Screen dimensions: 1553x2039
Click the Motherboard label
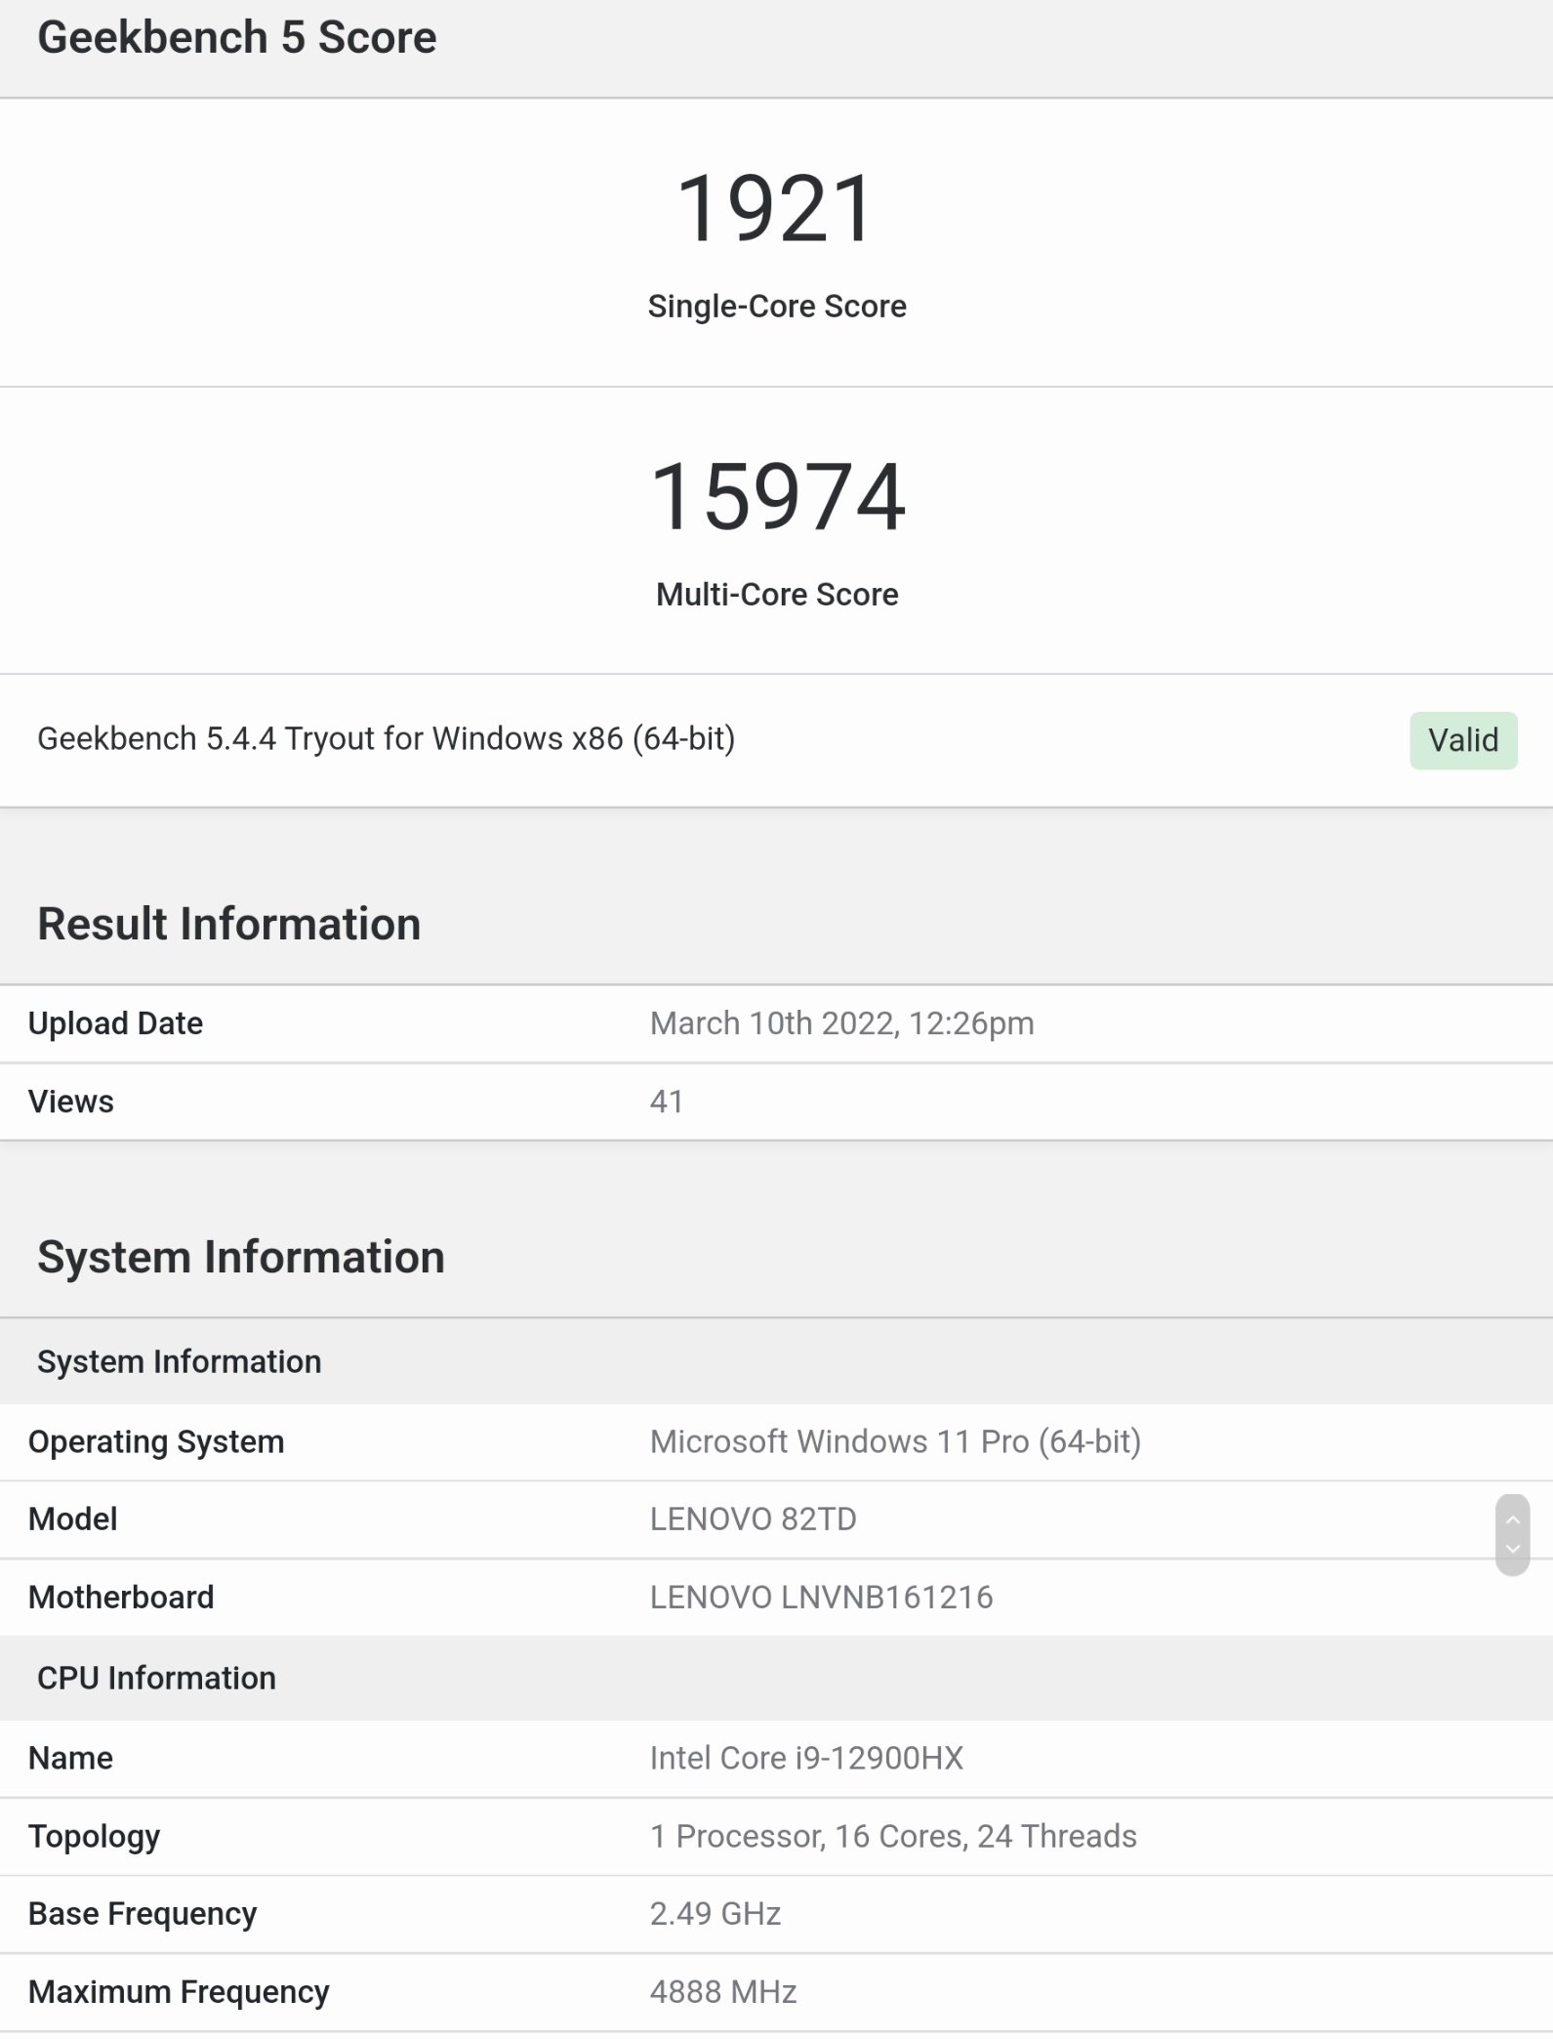point(121,1598)
